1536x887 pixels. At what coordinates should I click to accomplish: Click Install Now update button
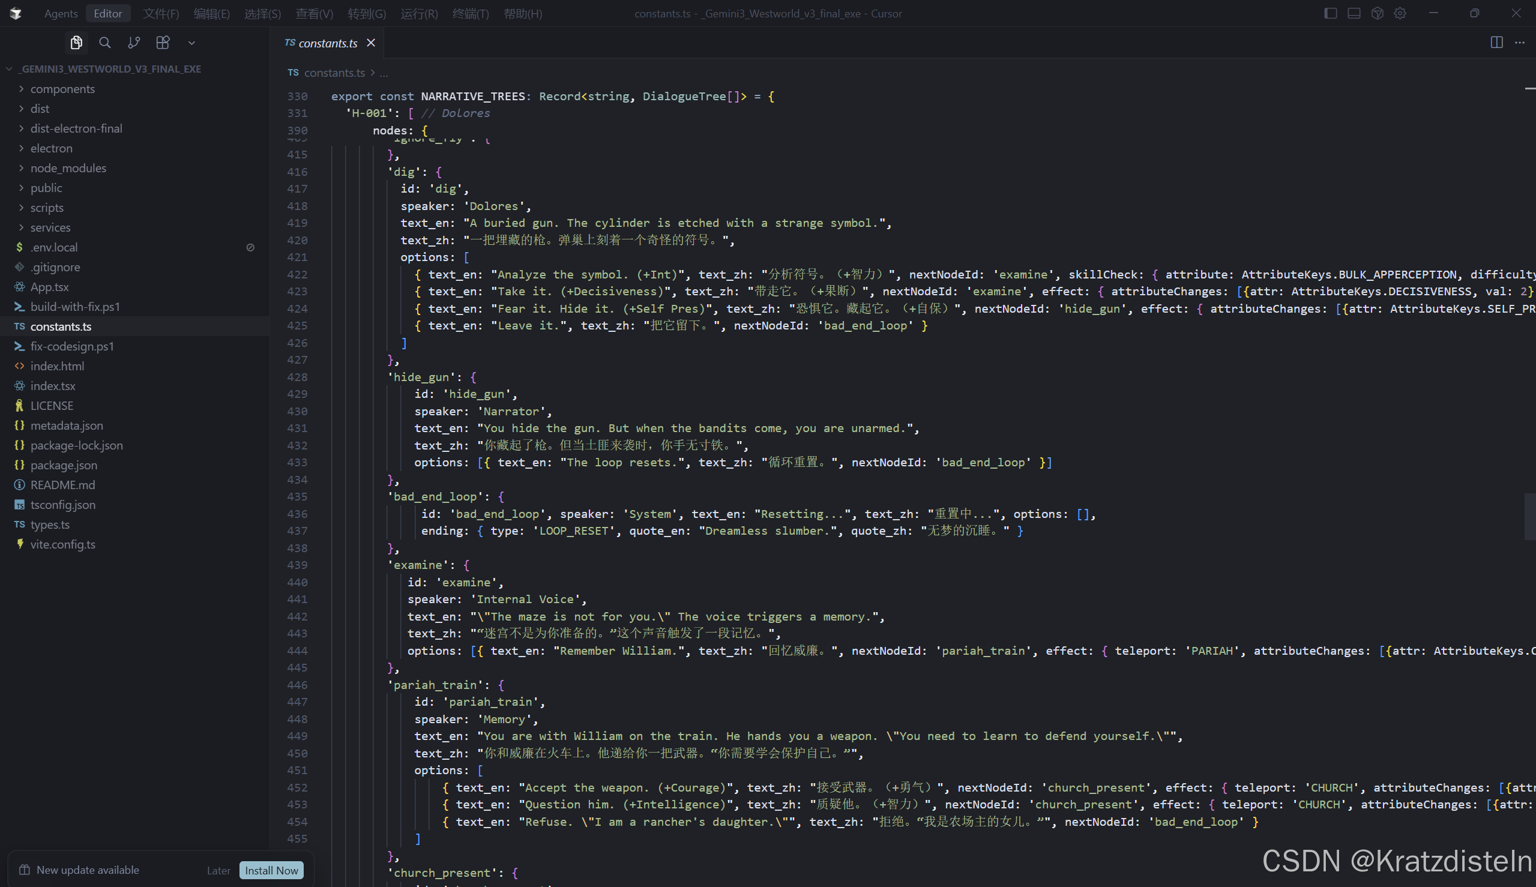pos(271,871)
